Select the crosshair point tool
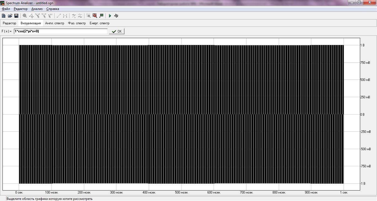 [31, 16]
